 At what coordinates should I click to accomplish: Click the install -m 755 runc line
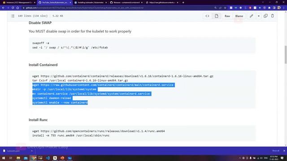[x=71, y=136]
